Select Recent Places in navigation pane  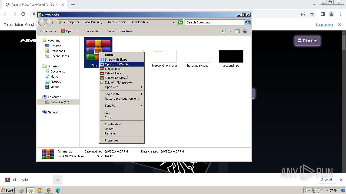coord(59,56)
